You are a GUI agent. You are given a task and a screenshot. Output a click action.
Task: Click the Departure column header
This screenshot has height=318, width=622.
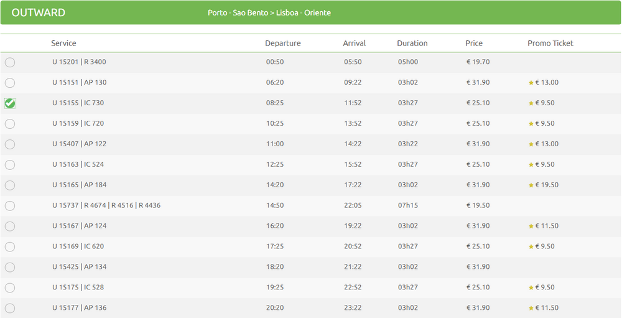tap(283, 44)
